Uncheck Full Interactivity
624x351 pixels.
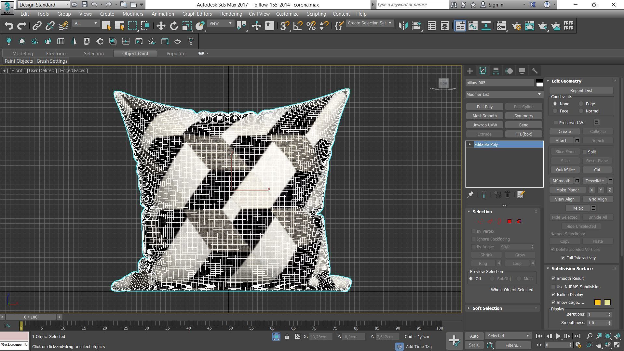click(563, 258)
